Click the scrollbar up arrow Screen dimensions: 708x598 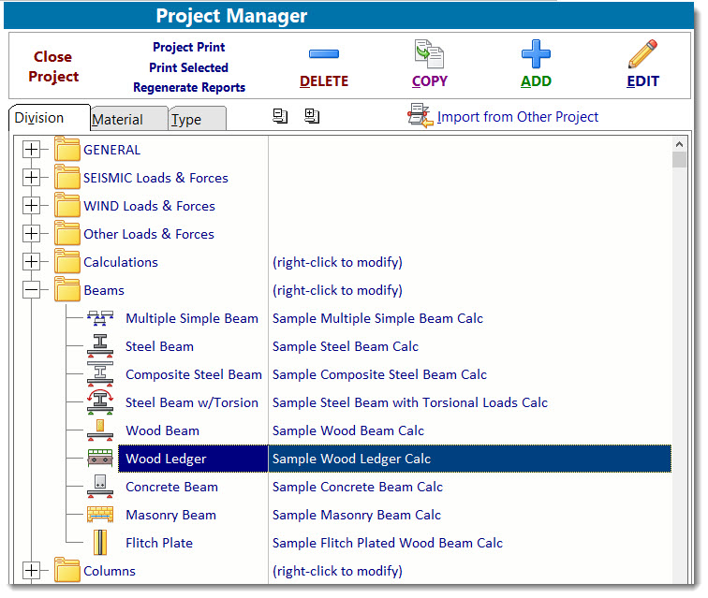(x=680, y=144)
